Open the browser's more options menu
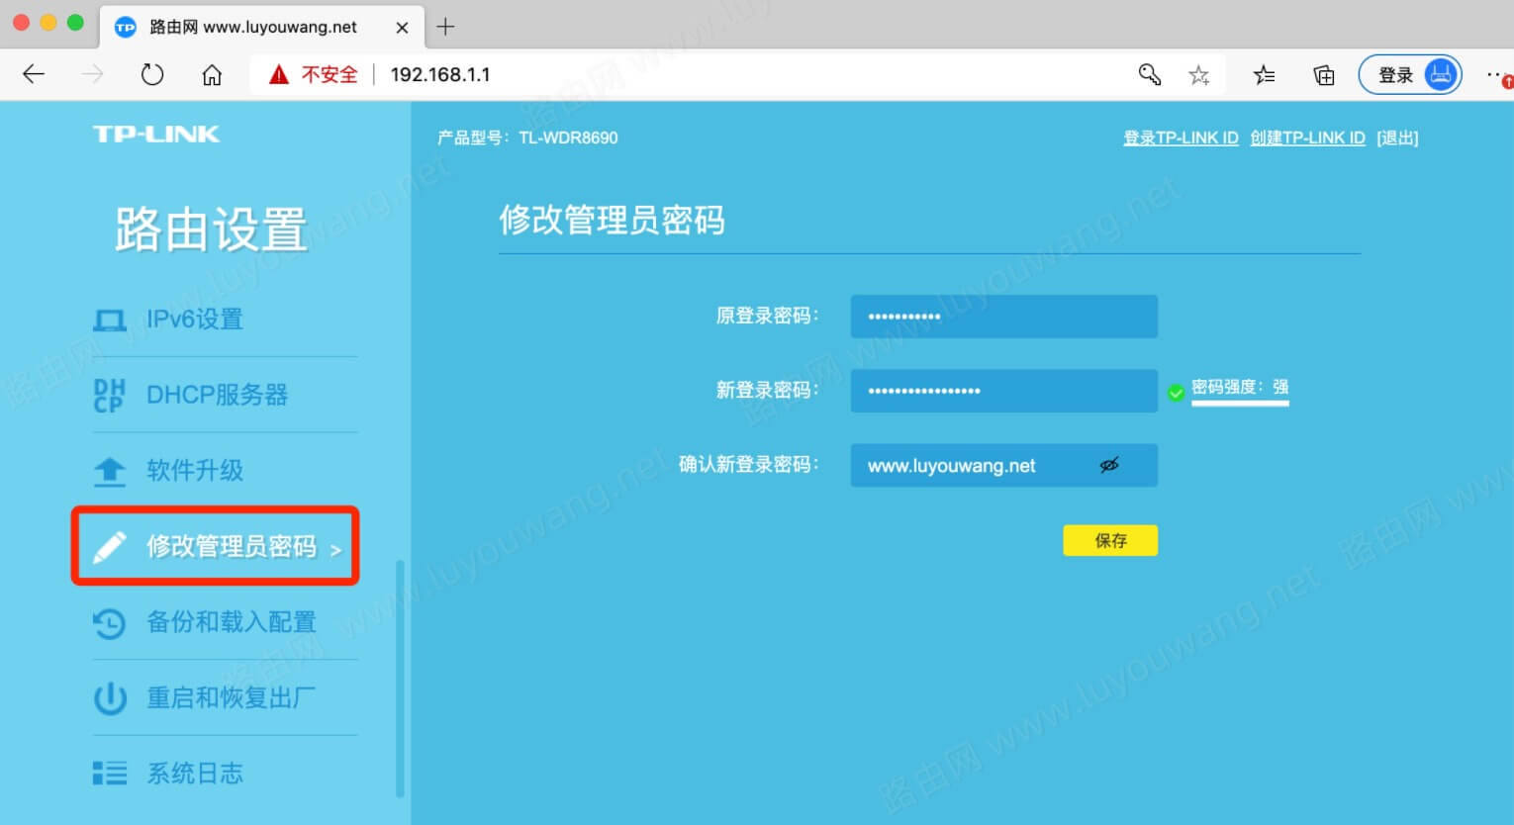 (1496, 73)
